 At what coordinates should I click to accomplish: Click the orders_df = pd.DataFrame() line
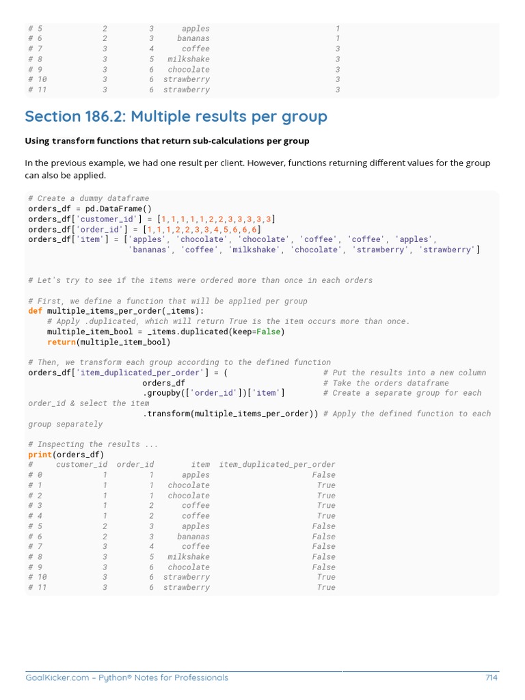pos(90,208)
